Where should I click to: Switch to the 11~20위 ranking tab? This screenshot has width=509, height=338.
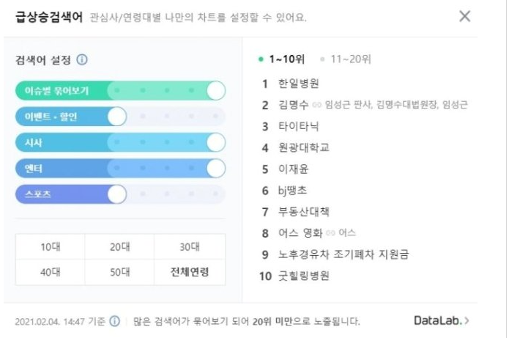pyautogui.click(x=346, y=59)
